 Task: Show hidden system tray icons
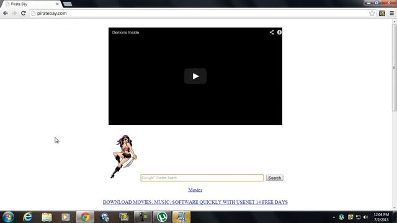334,217
